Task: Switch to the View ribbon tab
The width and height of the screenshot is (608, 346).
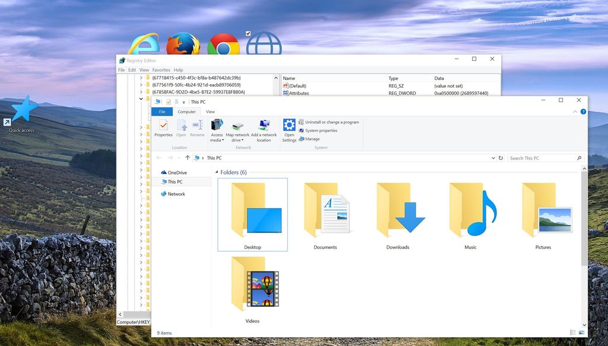Action: point(210,111)
